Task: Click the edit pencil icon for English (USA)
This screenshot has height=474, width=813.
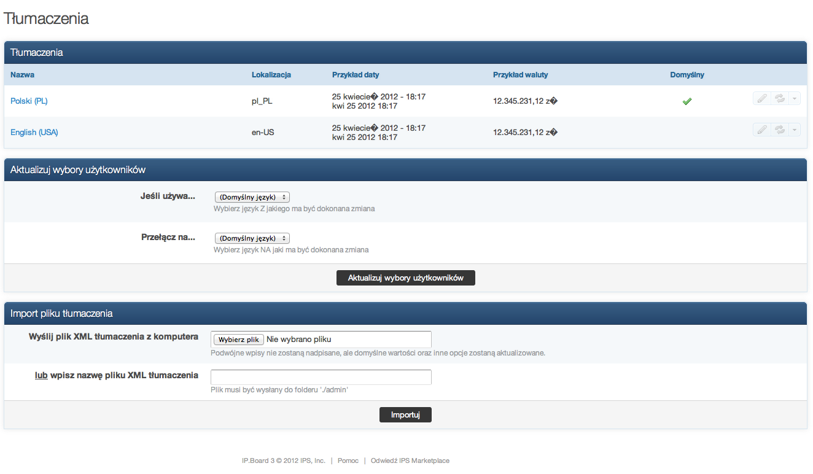Action: click(761, 130)
